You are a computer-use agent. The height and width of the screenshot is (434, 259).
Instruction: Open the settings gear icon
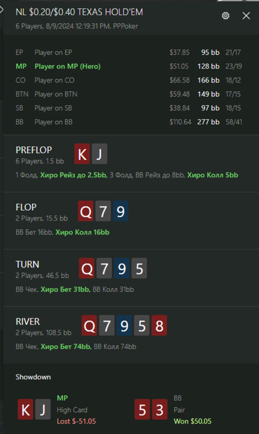(x=226, y=15)
